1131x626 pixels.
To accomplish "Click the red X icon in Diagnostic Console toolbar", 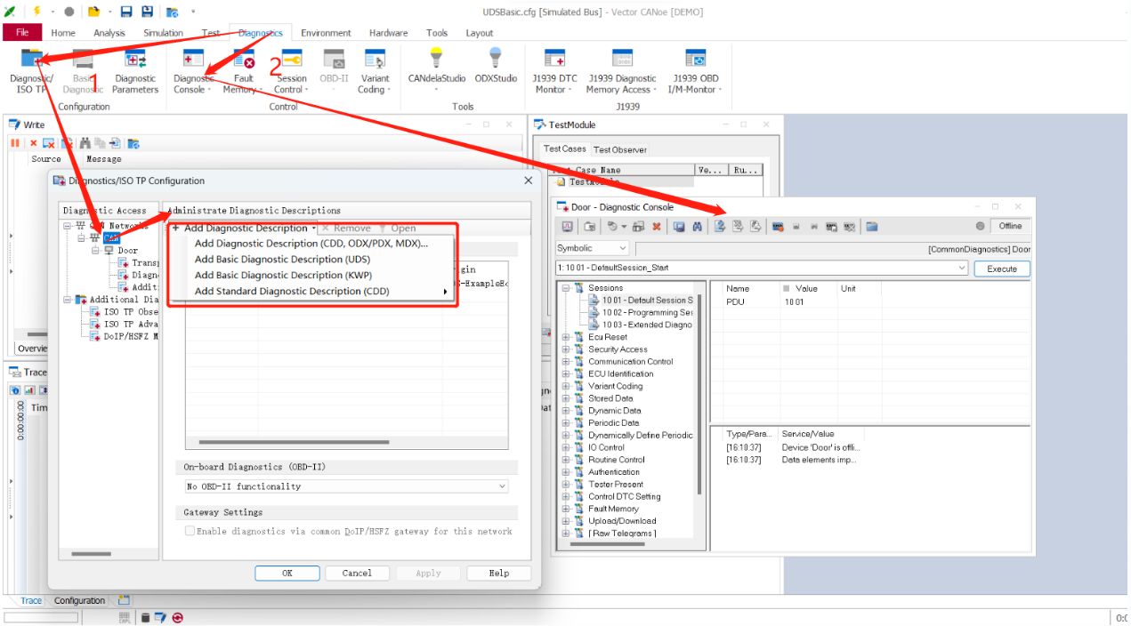I will [657, 227].
